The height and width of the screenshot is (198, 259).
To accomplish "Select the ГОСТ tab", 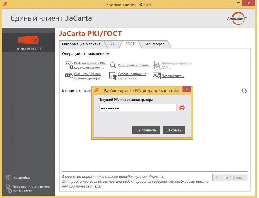I will click(x=130, y=44).
